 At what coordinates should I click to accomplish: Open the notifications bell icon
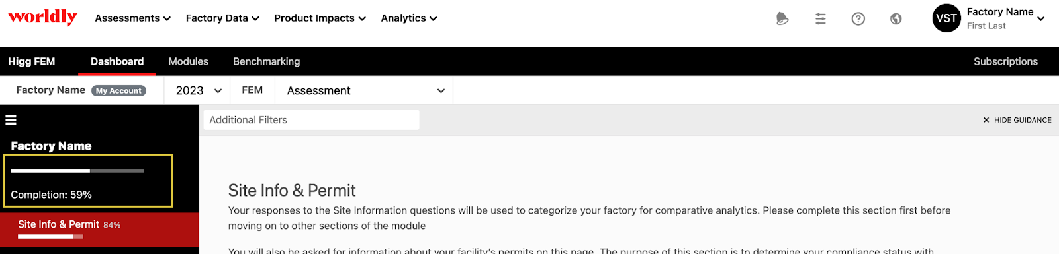pyautogui.click(x=782, y=18)
